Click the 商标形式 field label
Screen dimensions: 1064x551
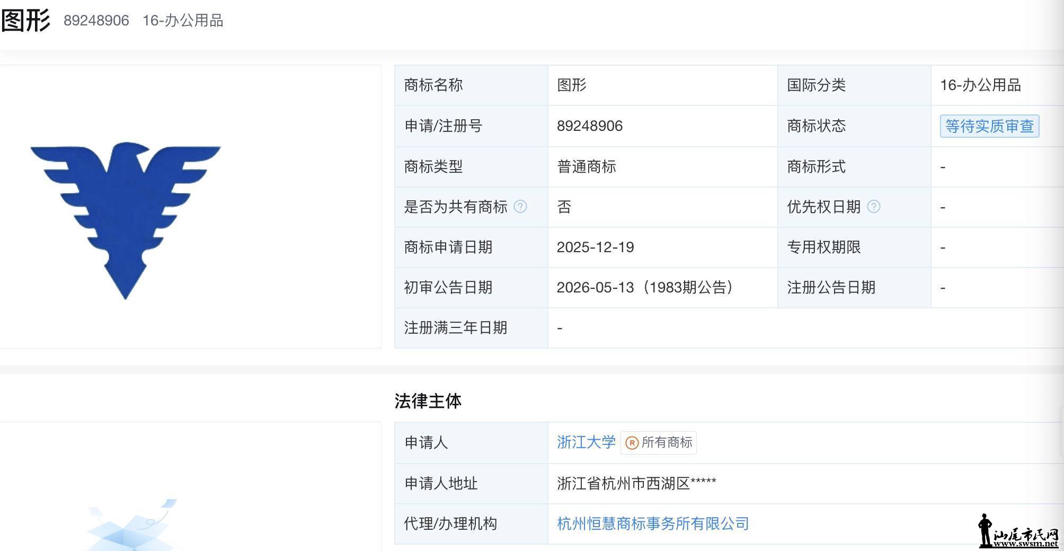pos(817,167)
